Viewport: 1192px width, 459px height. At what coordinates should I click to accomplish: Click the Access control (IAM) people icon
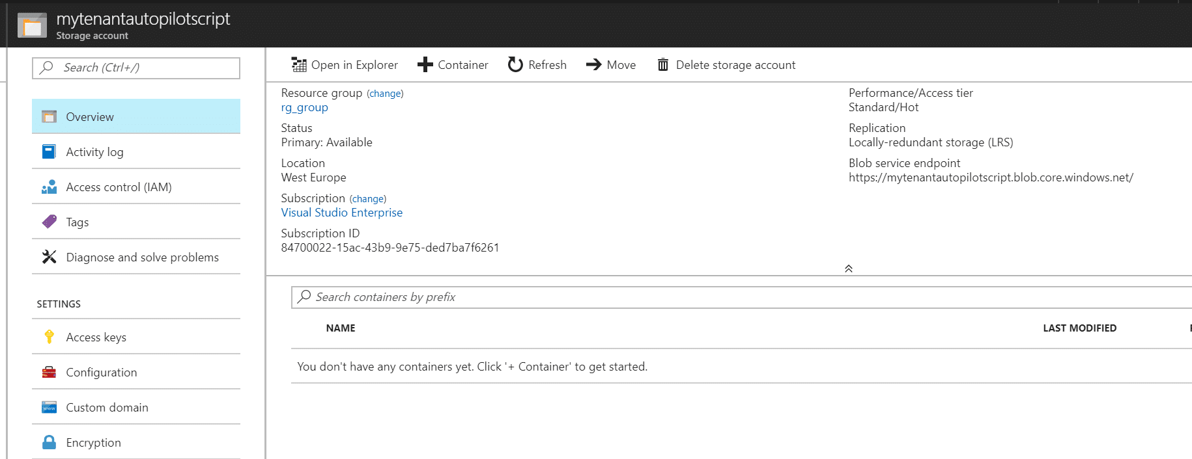point(49,187)
